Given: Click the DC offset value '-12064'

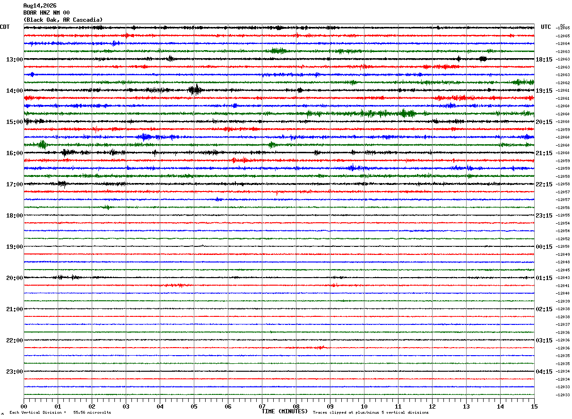Looking at the screenshot, I should 563,44.
